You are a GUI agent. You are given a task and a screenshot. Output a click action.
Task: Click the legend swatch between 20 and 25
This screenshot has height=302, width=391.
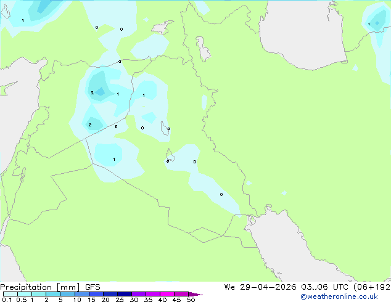[x=110, y=294]
